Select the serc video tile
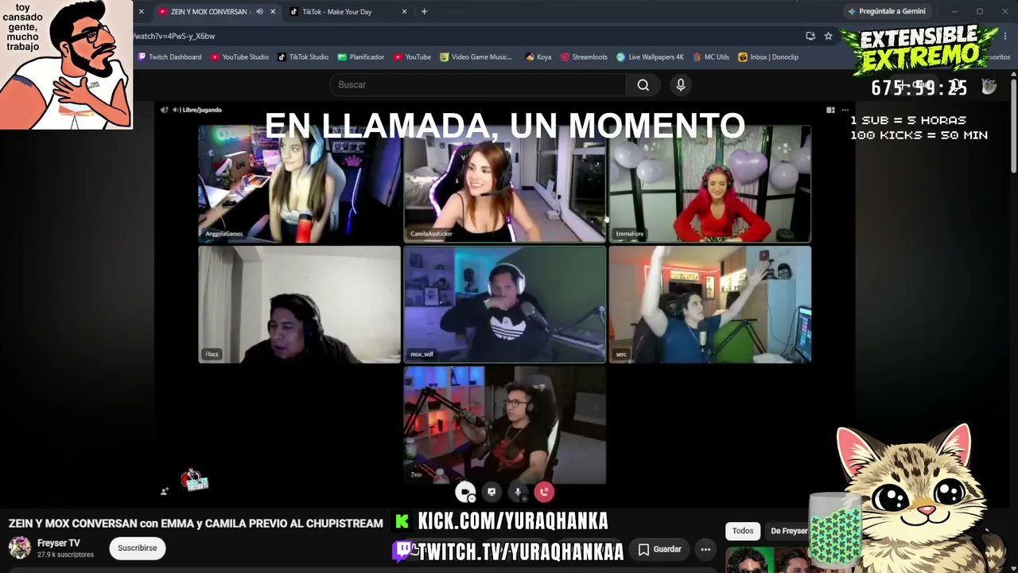The image size is (1018, 573). 709,304
